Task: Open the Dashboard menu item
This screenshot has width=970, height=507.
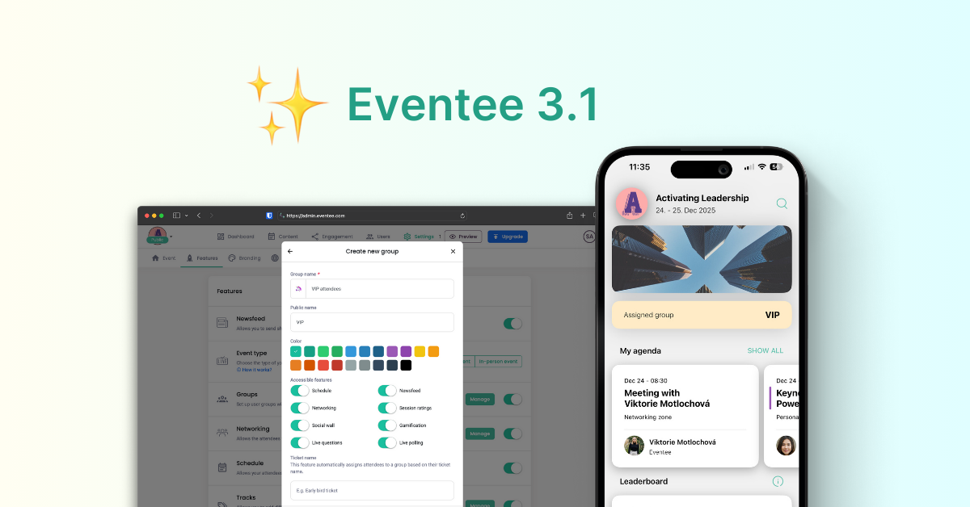Action: tap(235, 237)
